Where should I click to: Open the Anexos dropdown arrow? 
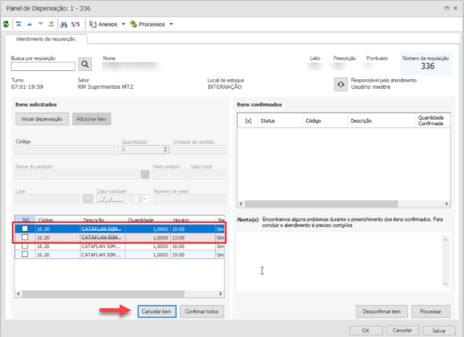[124, 24]
